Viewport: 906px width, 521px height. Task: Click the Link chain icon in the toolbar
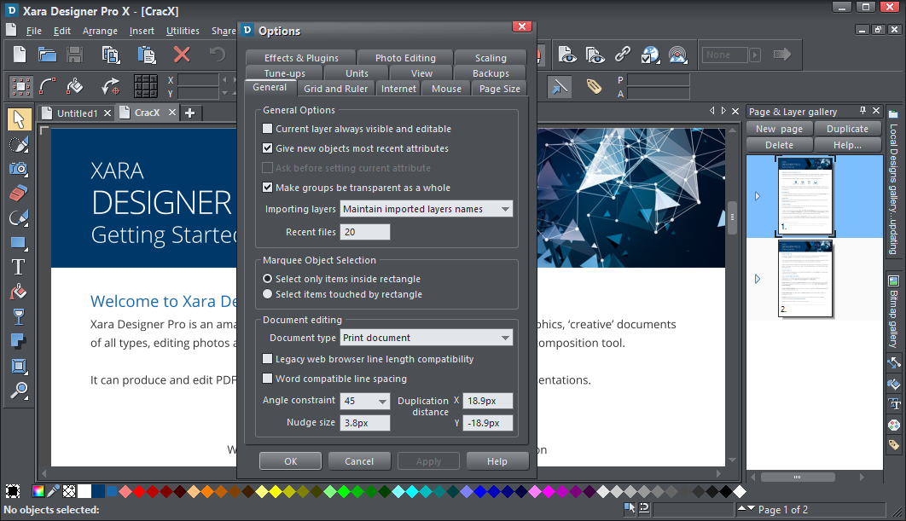(622, 55)
